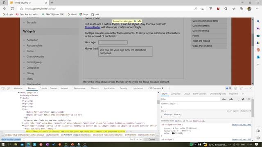Viewport: 262px width, 147px height.
Task: Open the background color swatch #ffffff
Action: pyautogui.click(x=180, y=131)
